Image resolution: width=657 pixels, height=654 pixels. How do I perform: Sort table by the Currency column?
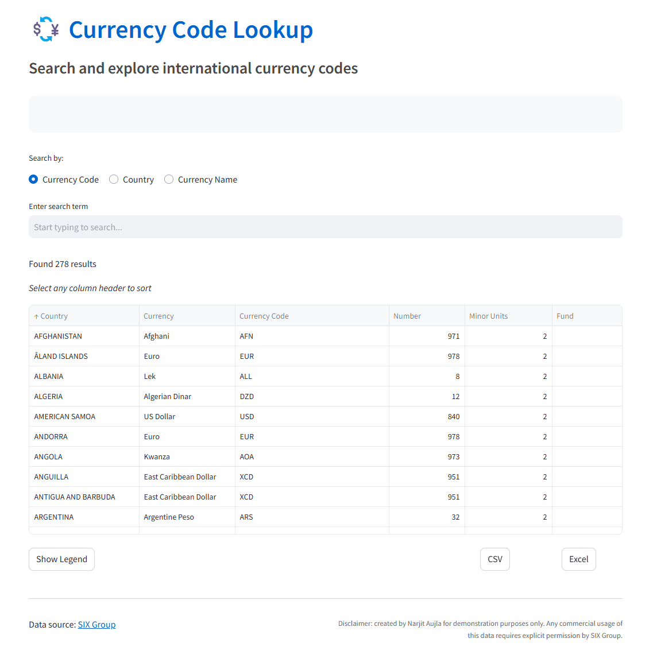pos(158,316)
